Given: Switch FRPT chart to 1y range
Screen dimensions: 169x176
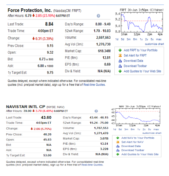Looking at the screenshot, I should (141, 39).
